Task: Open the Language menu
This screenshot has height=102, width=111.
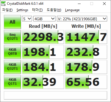Action: (x=72, y=10)
